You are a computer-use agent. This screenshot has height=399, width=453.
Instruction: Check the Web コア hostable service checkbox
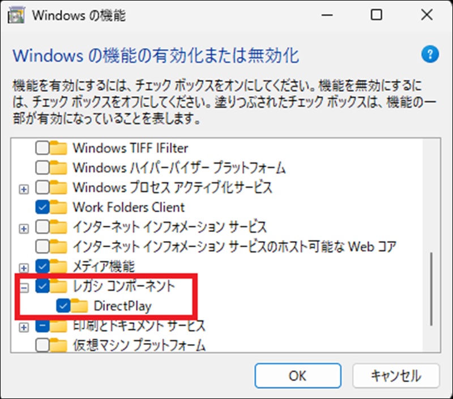[x=42, y=246]
